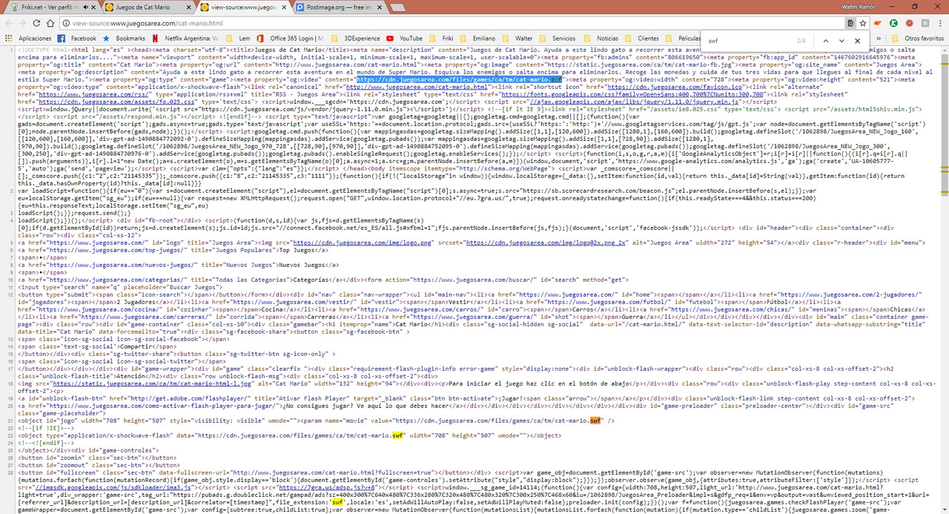Close the Postimage.org tab

(x=381, y=7)
